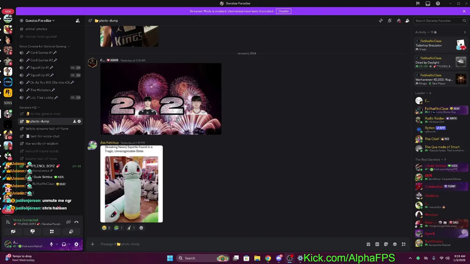The image size is (470, 264).
Task: Open the help question mark icon
Action: (438, 3)
